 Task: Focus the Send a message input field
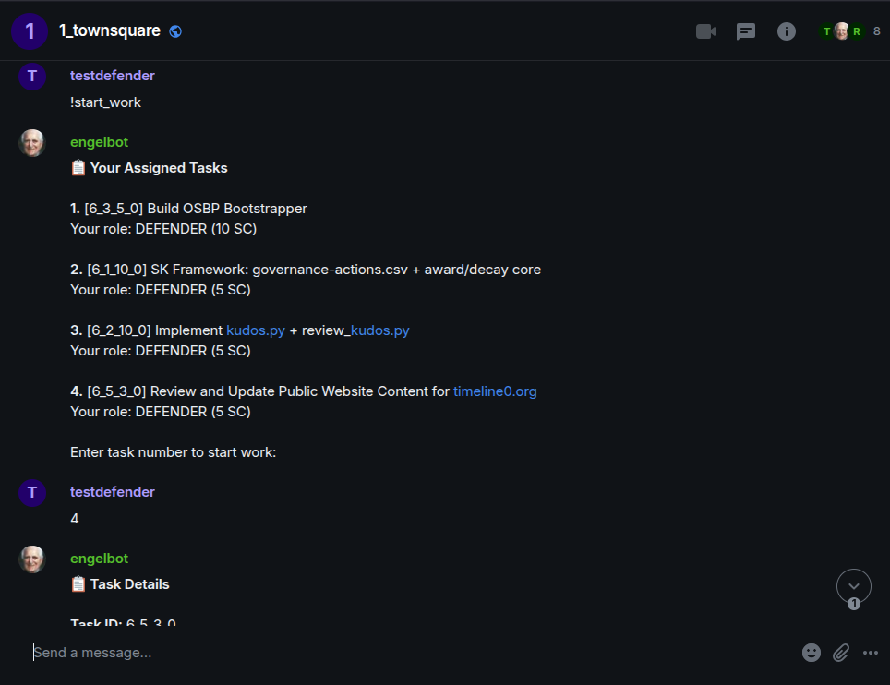tap(406, 653)
